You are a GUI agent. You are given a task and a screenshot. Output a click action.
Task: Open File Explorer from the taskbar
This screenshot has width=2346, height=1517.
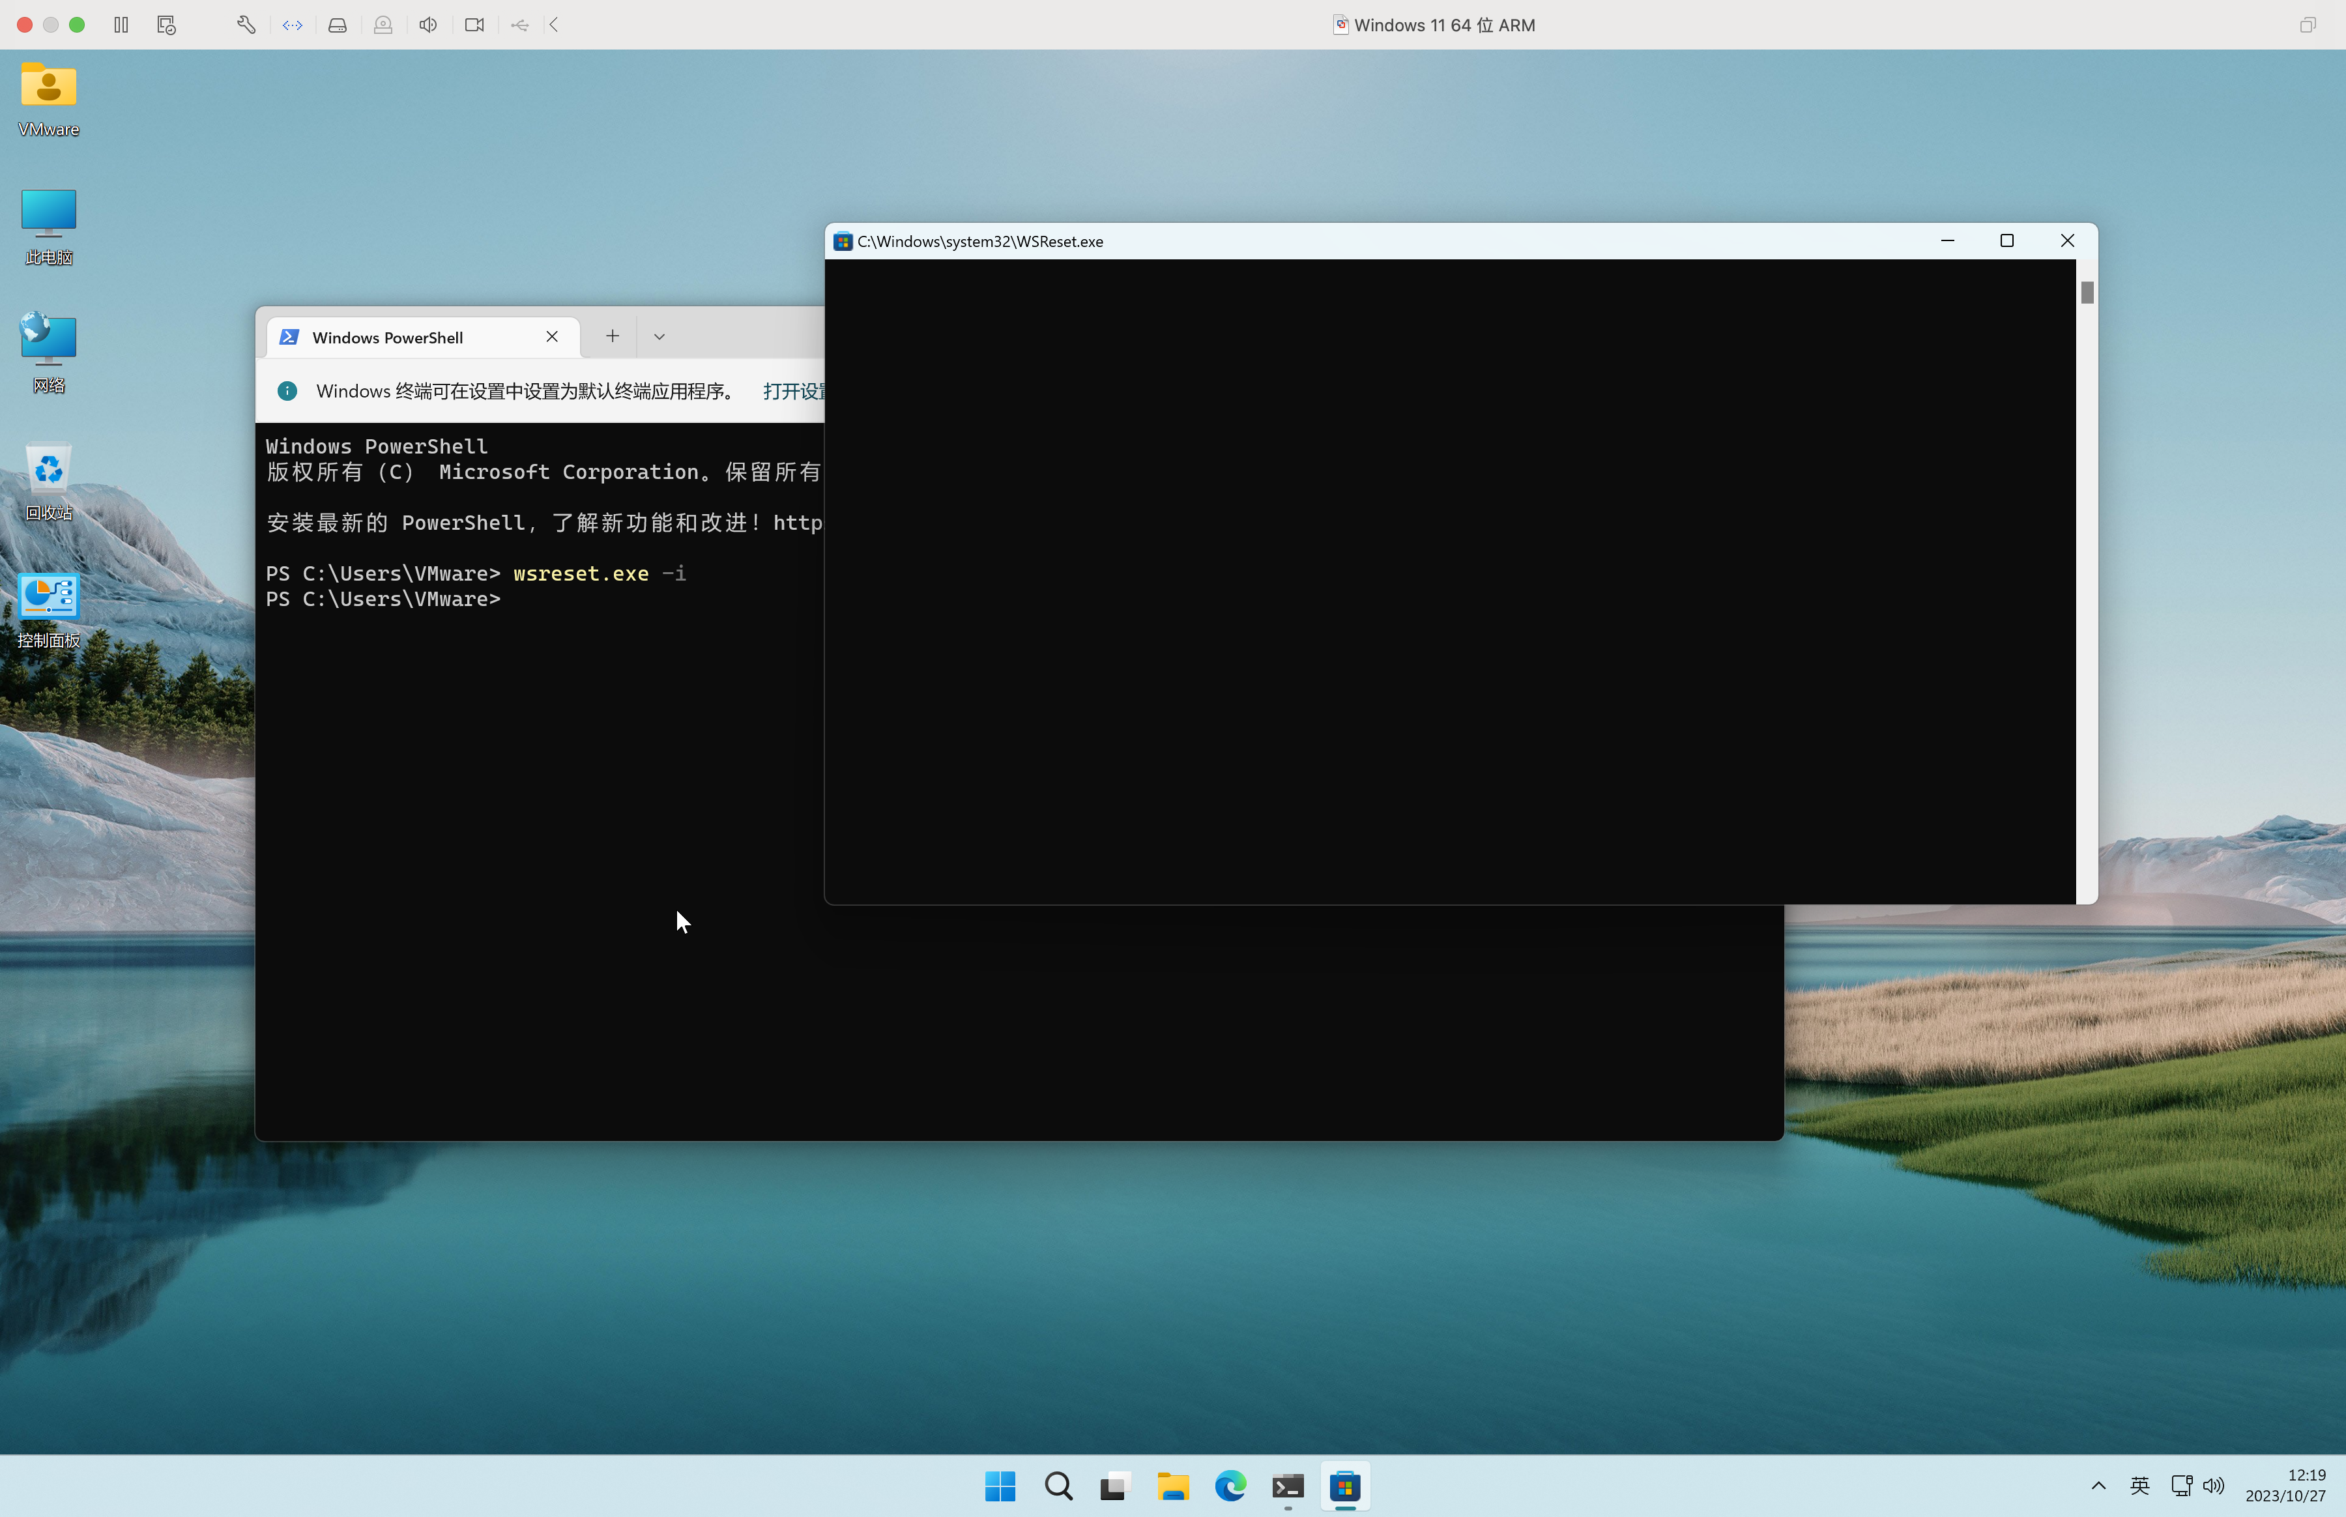point(1172,1486)
